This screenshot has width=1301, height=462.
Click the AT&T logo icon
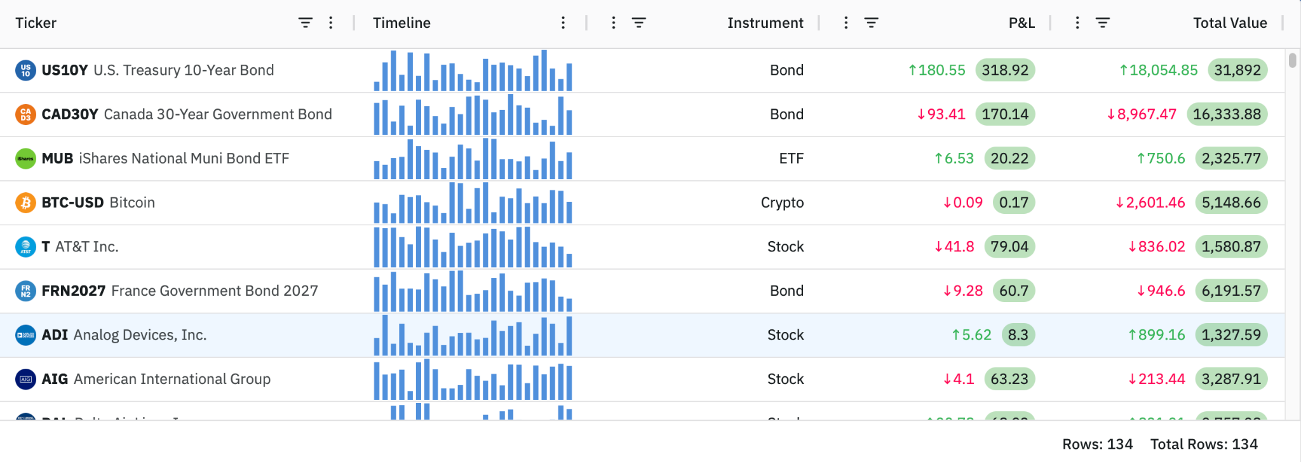[x=25, y=247]
